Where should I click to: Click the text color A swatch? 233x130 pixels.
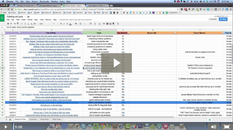(71, 23)
